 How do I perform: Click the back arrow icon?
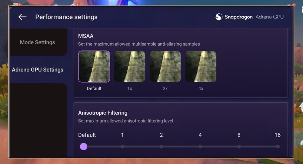point(22,17)
